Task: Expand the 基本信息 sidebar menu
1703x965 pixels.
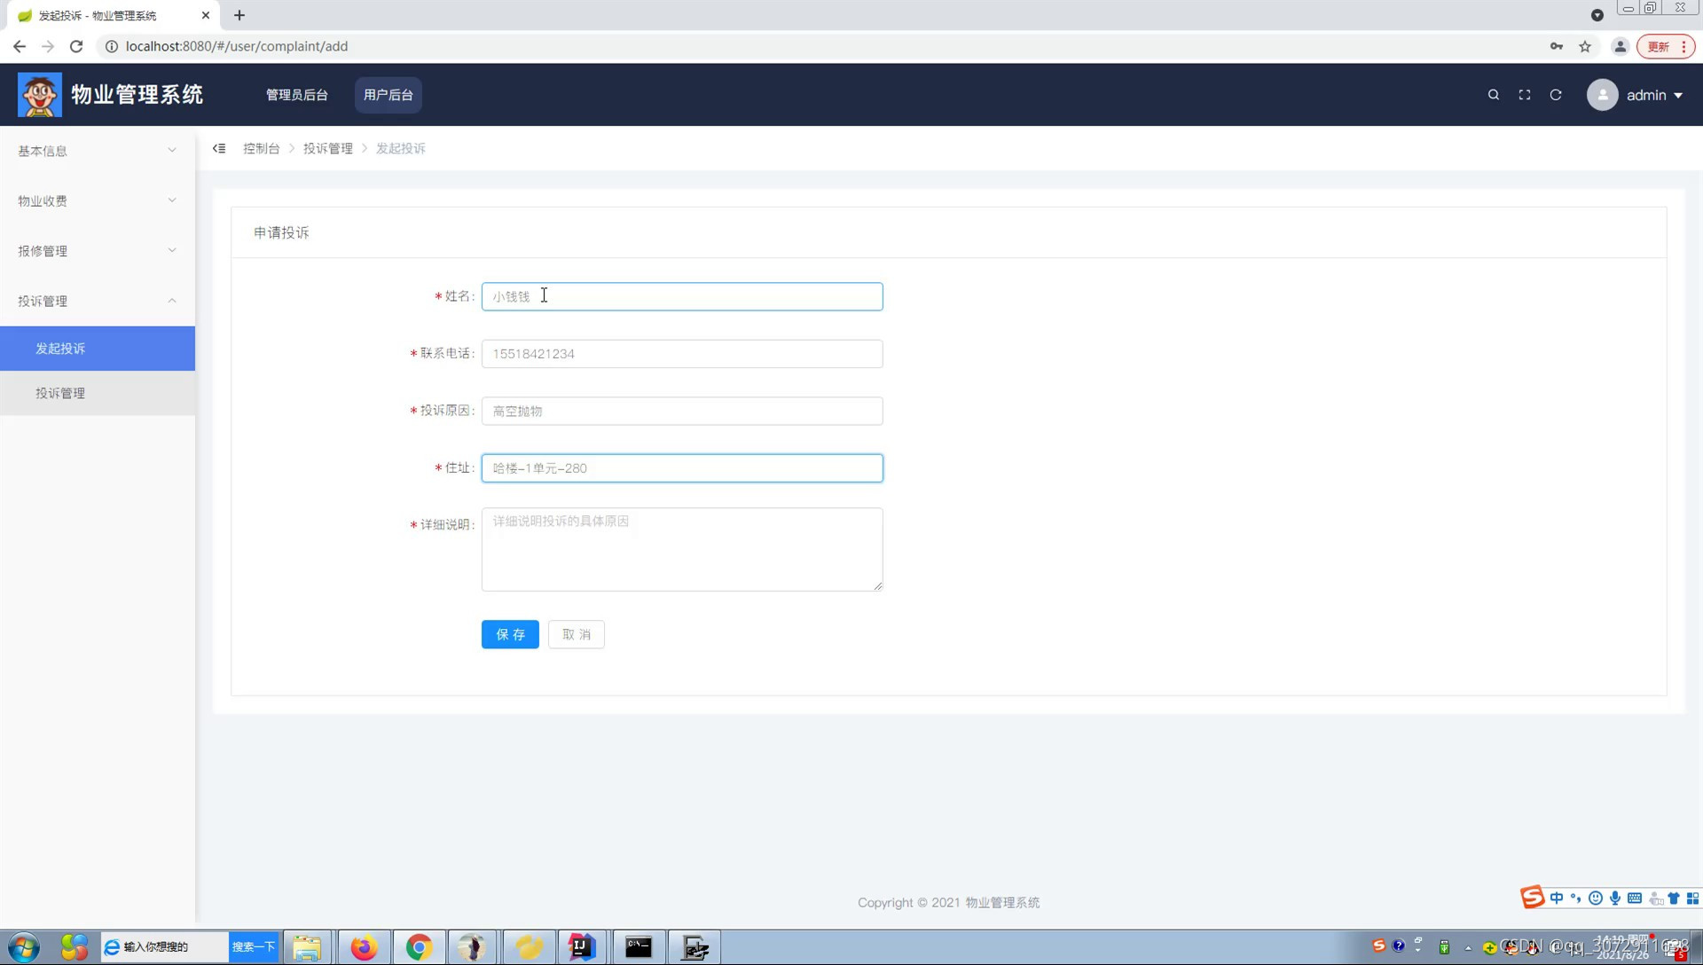Action: click(x=98, y=151)
